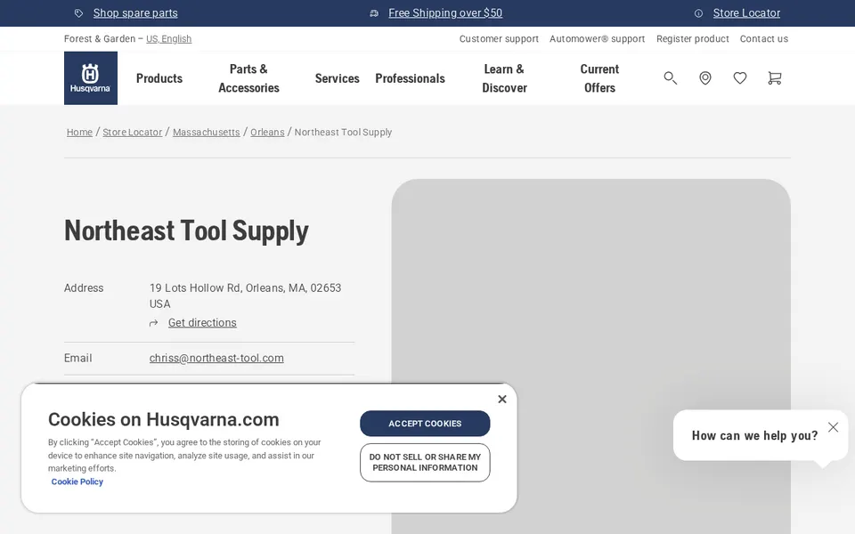Open the Learn & Discover menu

point(504,78)
